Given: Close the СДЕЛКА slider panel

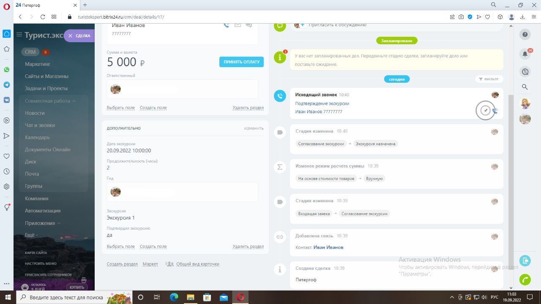Looking at the screenshot, I should point(71,36).
